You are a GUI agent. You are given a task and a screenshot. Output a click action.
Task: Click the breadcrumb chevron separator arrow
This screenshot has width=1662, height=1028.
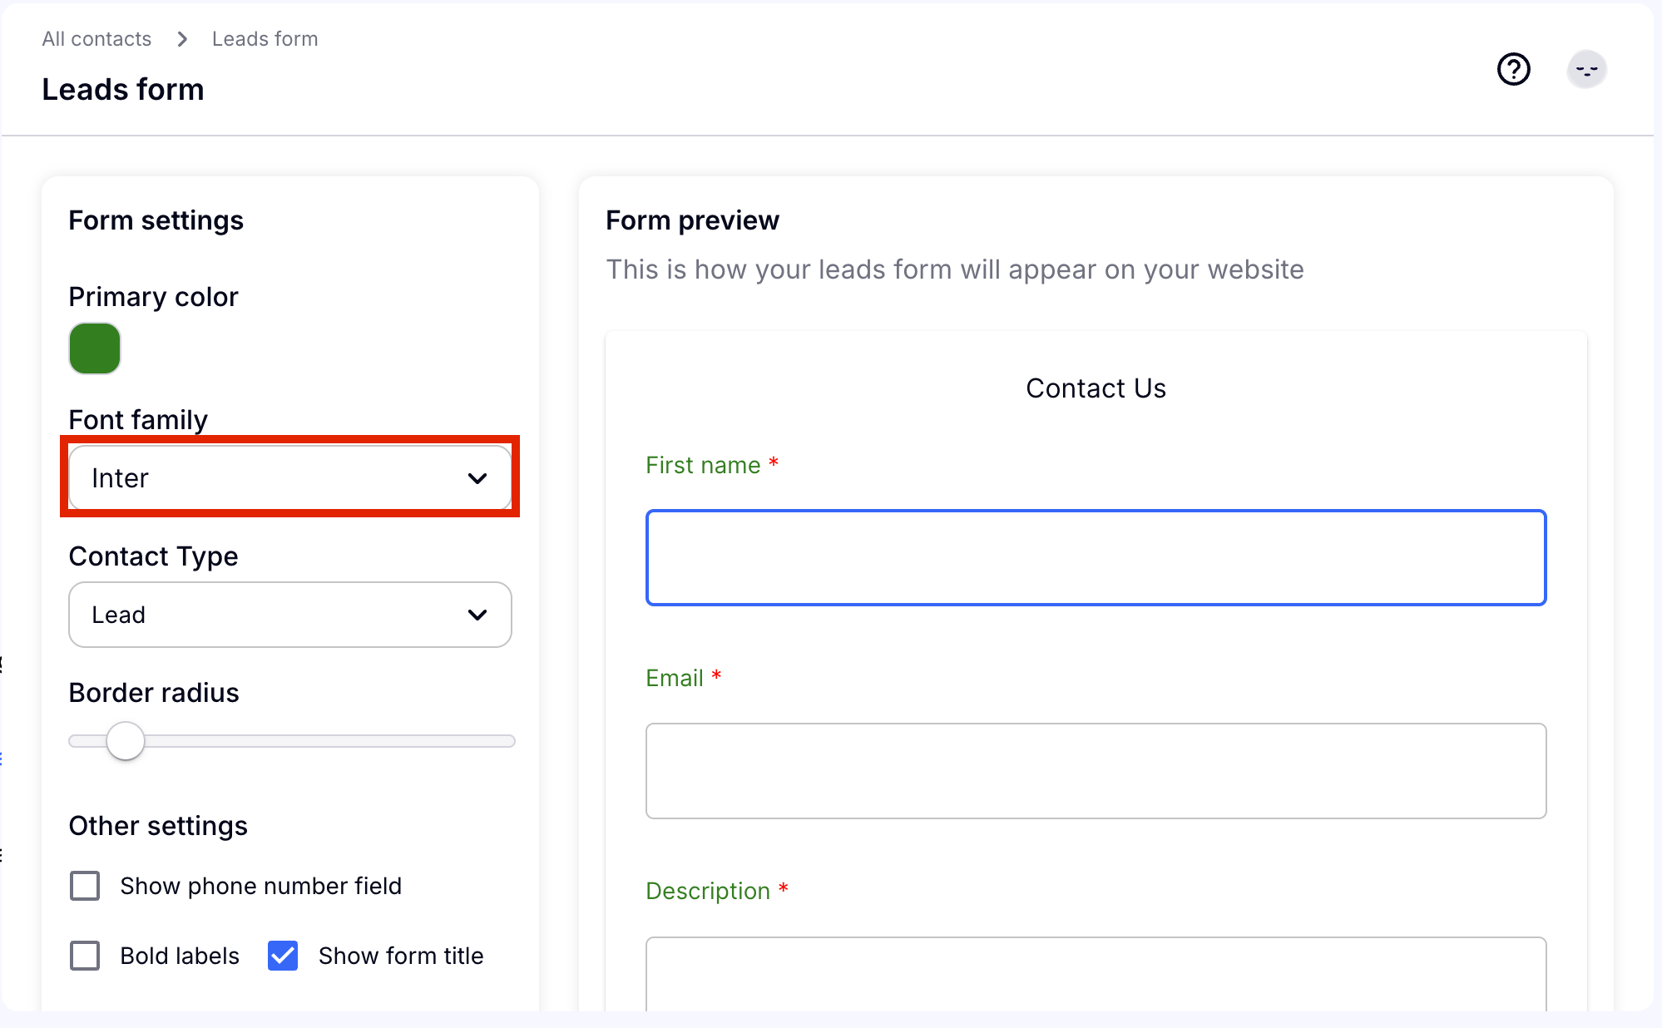pyautogui.click(x=182, y=39)
